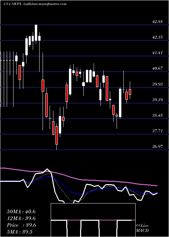Click the 42.88 price axis label
Screen dimensions: 169x237
click(158, 21)
